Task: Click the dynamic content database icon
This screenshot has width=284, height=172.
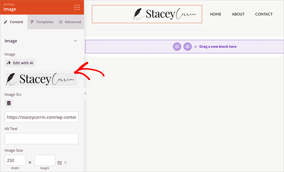Action: [x=9, y=103]
